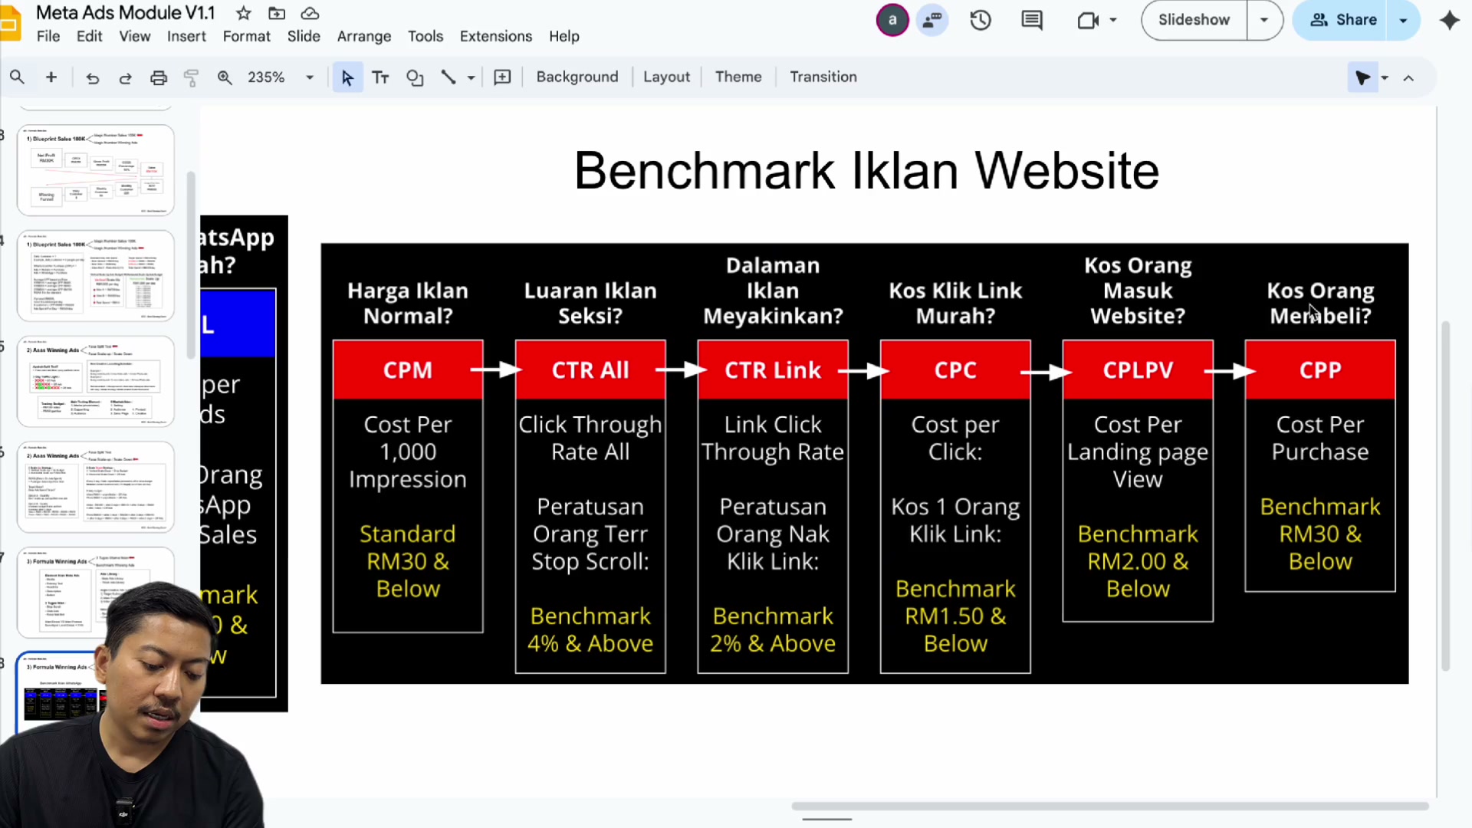Expand the zoom level 235% dropdown
This screenshot has height=828, width=1472.
[310, 77]
